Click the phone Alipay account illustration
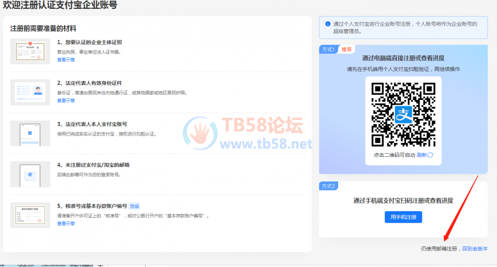The height and width of the screenshot is (267, 497). 30,133
